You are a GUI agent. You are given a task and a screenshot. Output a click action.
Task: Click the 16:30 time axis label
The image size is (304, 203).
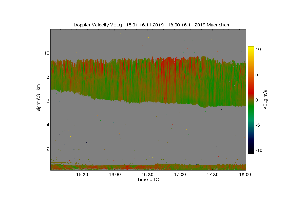tap(147, 175)
